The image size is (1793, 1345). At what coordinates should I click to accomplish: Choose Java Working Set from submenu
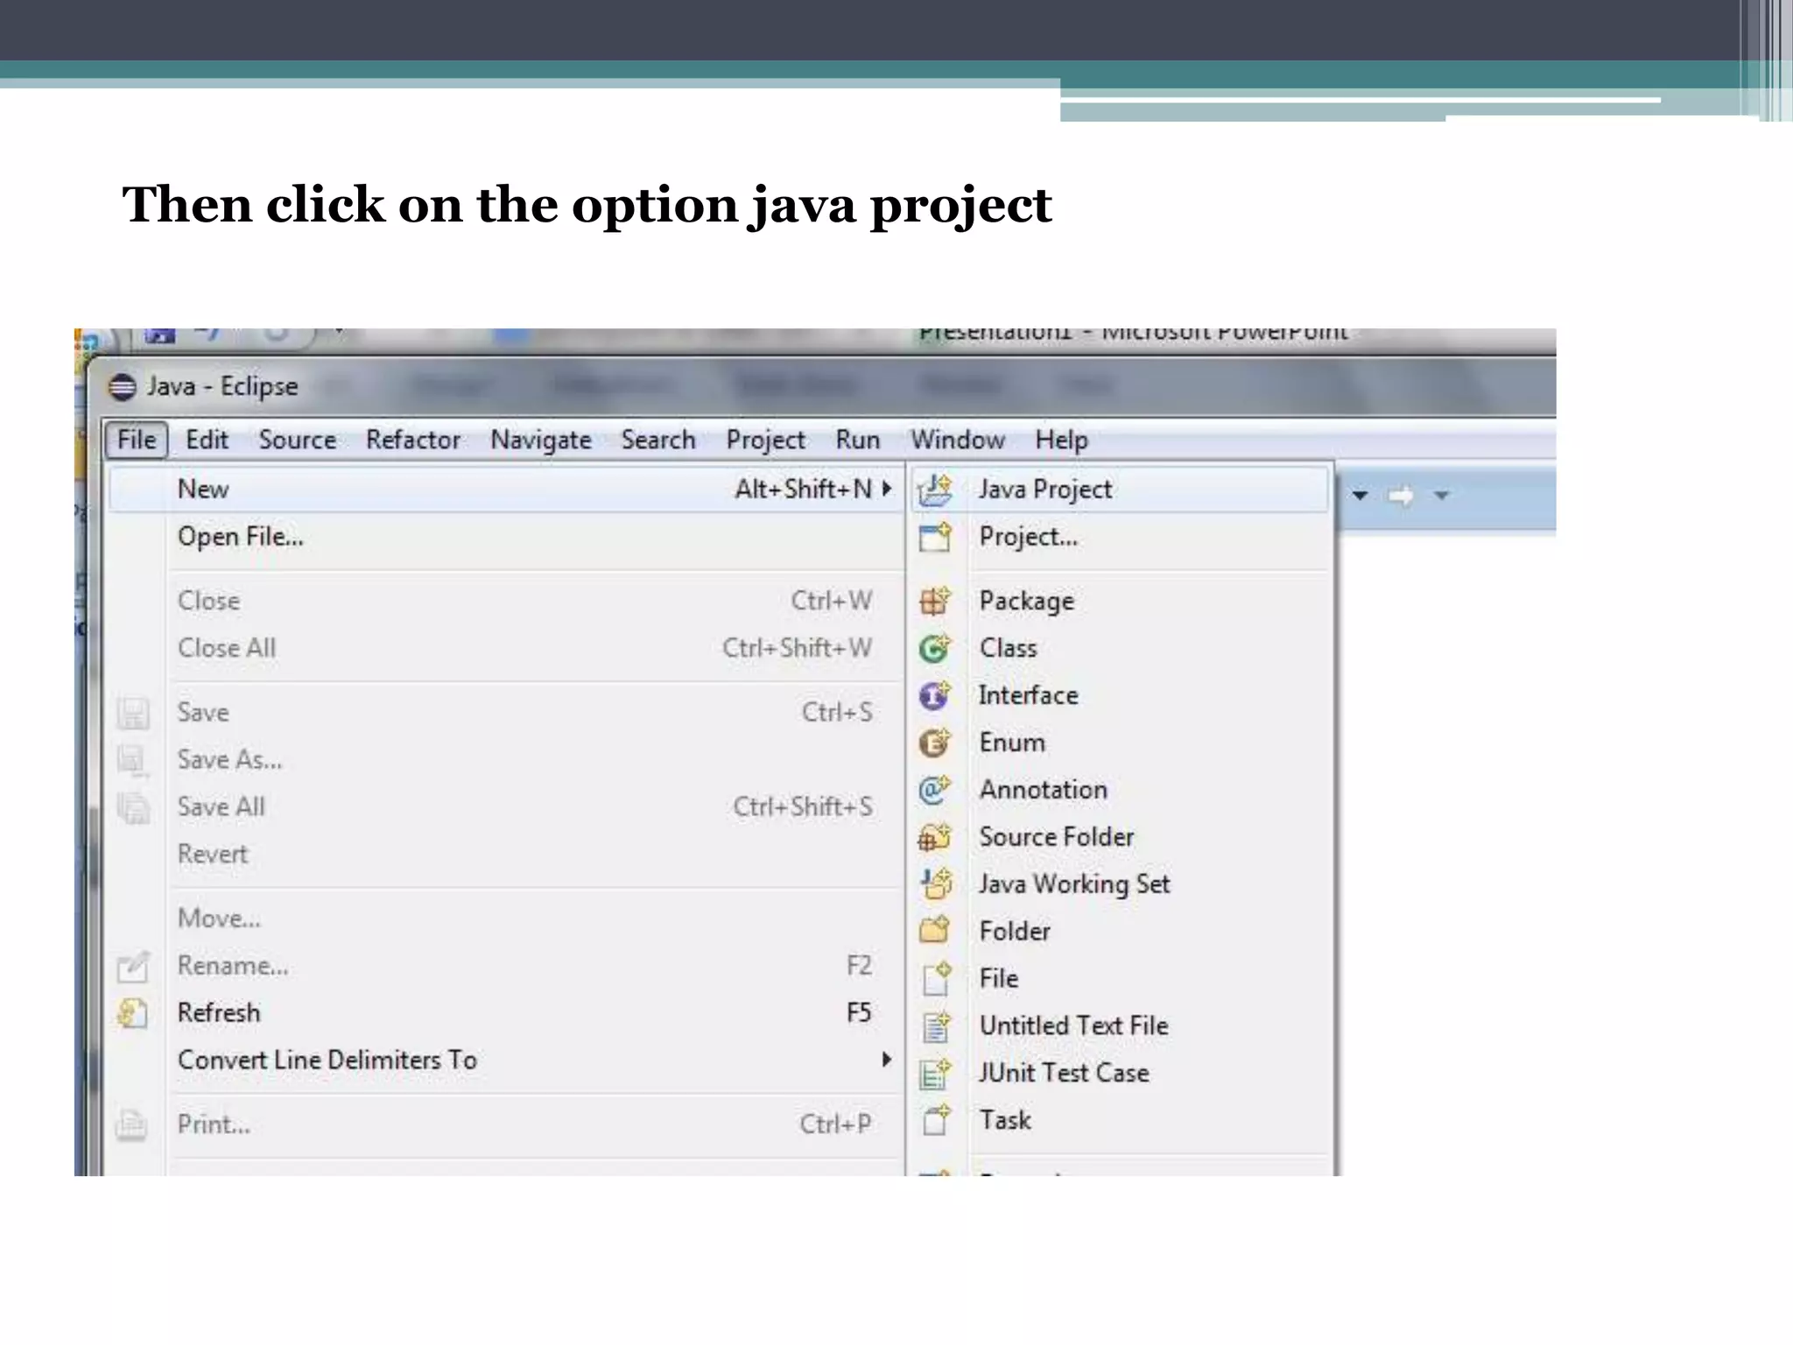tap(1073, 884)
